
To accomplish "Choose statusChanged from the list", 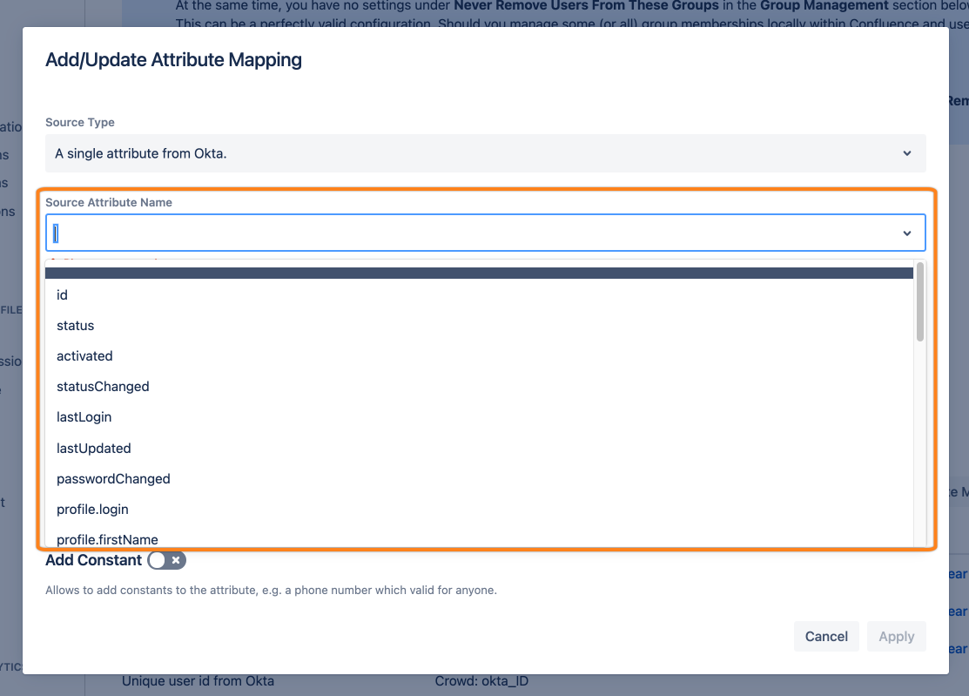I will coord(103,387).
